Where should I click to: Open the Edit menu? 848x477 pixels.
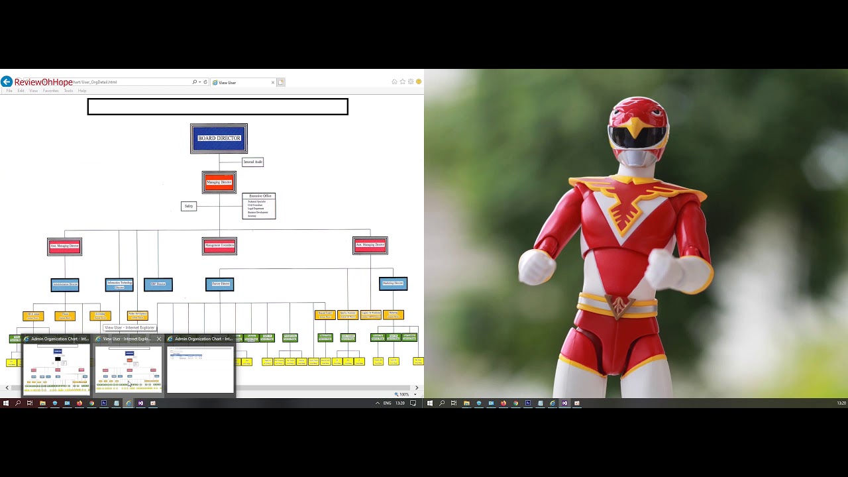pyautogui.click(x=21, y=91)
